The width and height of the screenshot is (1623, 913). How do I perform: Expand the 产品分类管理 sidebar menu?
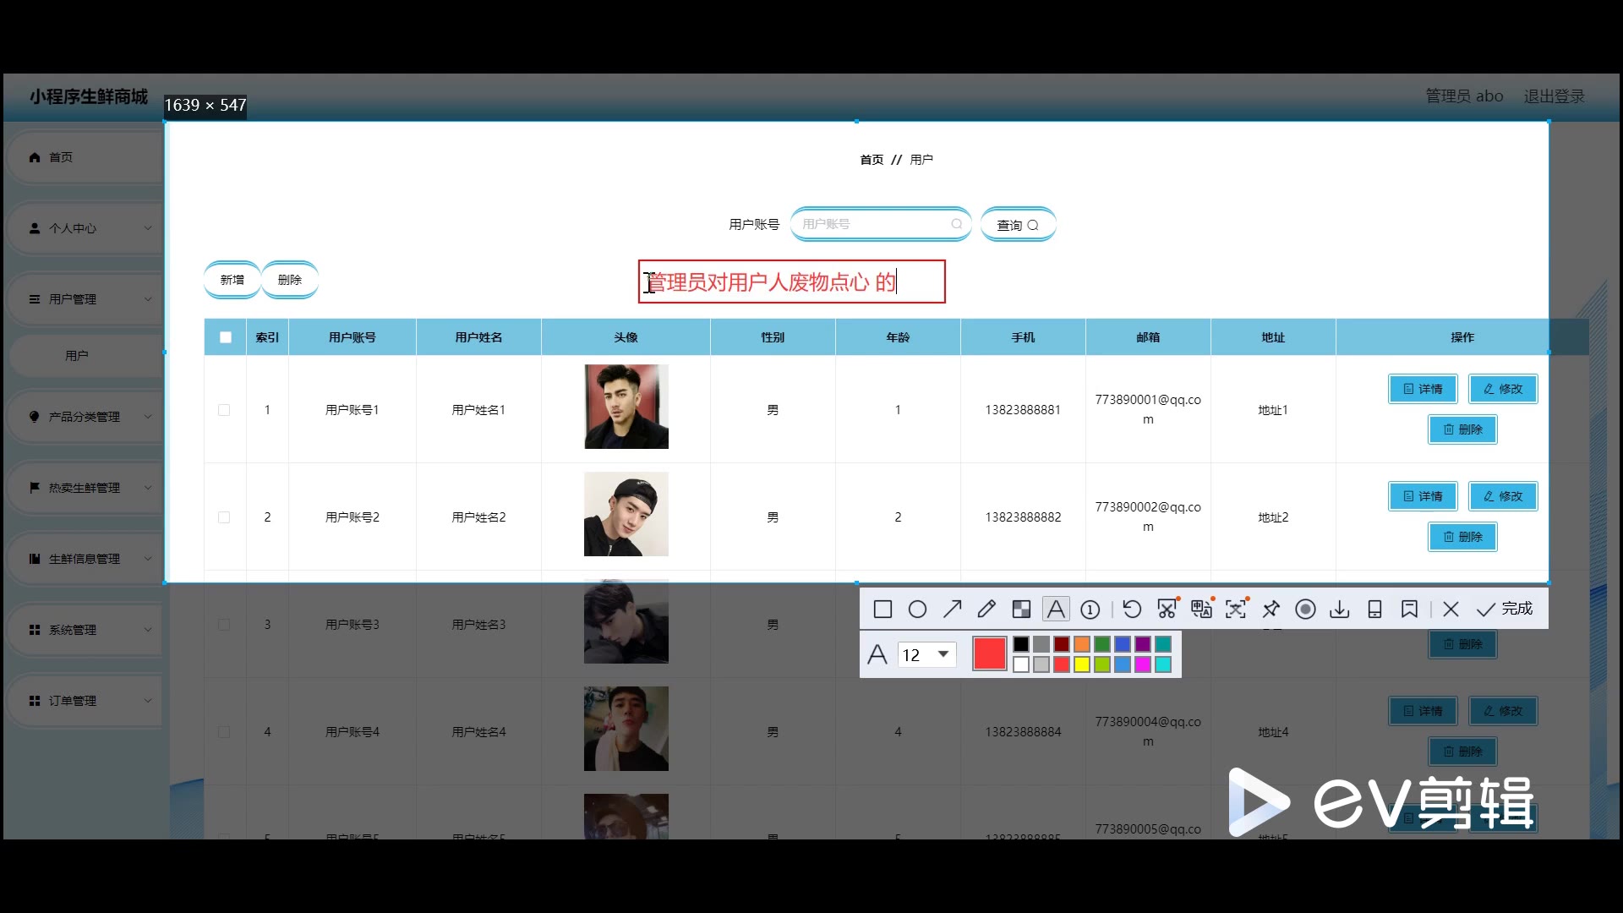coord(85,417)
